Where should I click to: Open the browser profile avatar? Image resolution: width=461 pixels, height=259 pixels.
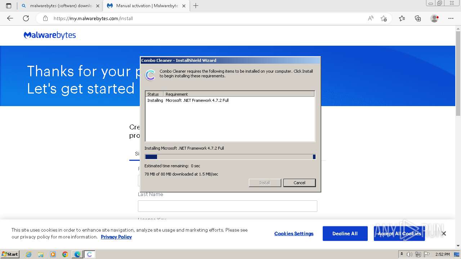click(434, 18)
